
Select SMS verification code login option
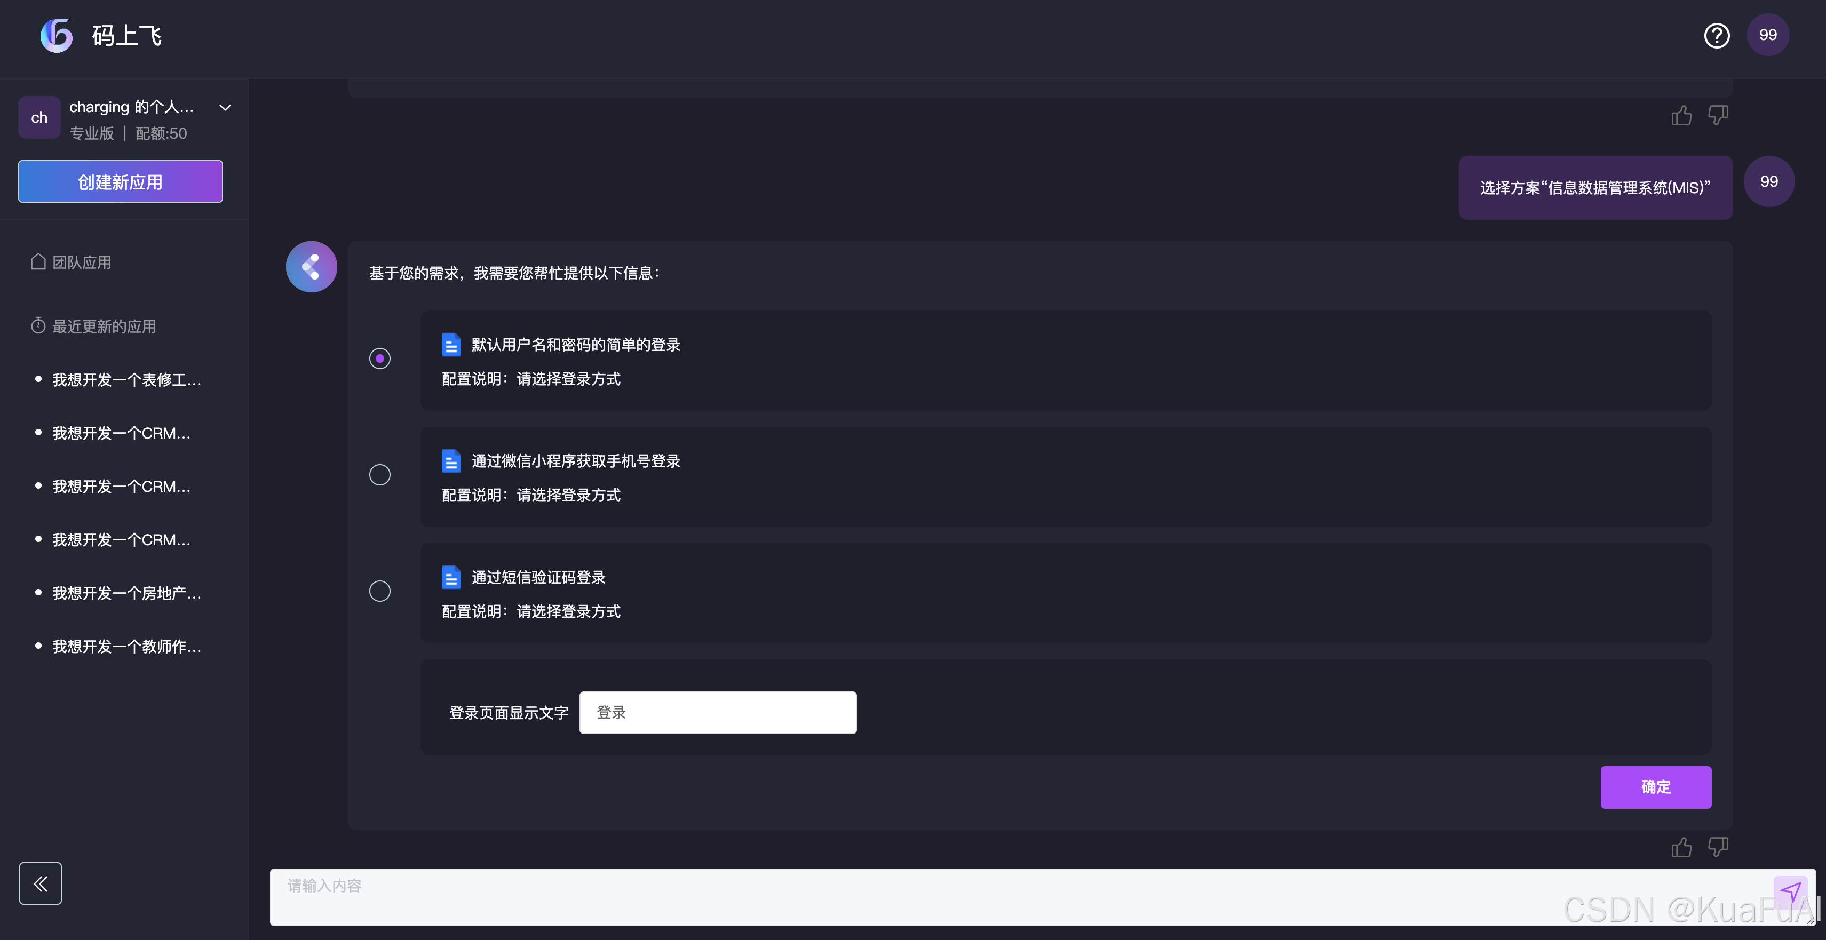coord(380,591)
